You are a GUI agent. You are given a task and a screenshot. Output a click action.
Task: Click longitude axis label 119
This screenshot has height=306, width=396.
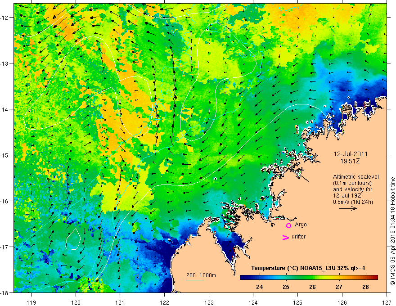pyautogui.click(x=31, y=302)
